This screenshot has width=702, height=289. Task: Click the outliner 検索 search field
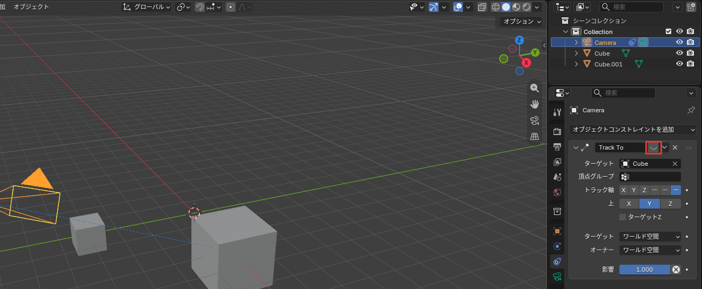(632, 7)
